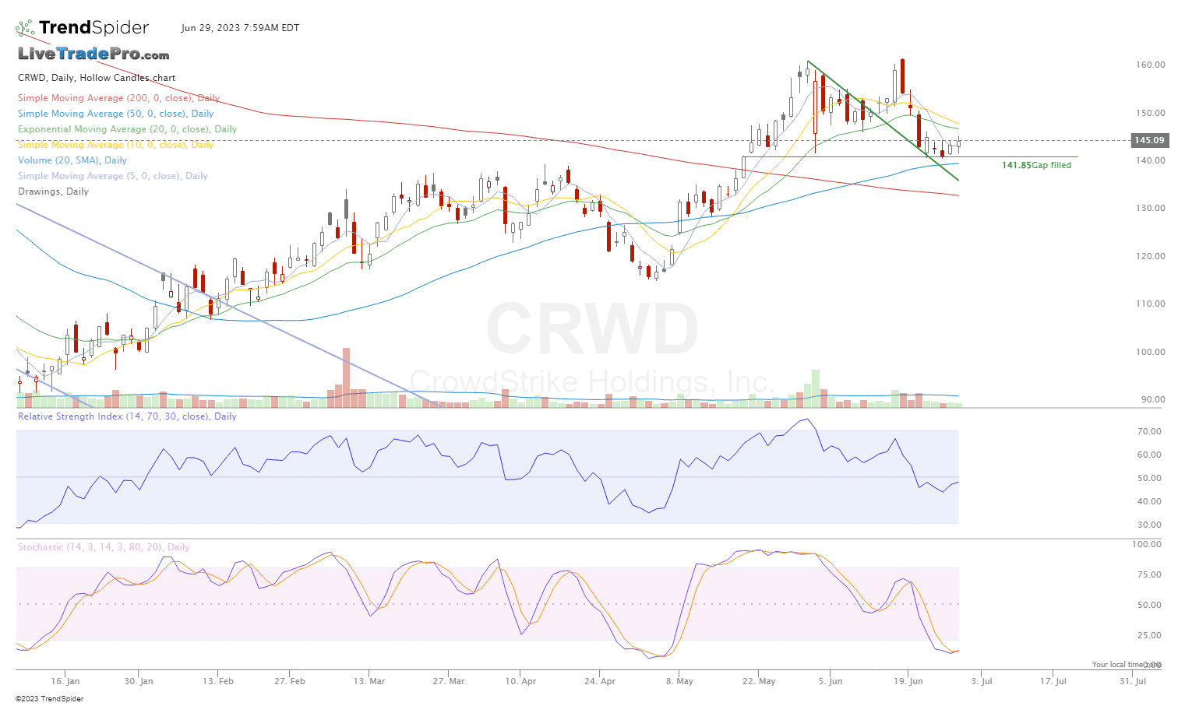Screen dimensions: 1185x706
Task: Select the Simple Moving Average 200 legend
Action: (118, 98)
